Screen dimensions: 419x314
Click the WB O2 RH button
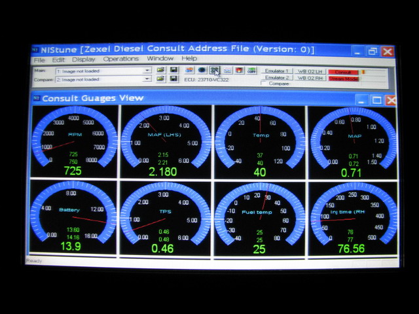point(310,78)
